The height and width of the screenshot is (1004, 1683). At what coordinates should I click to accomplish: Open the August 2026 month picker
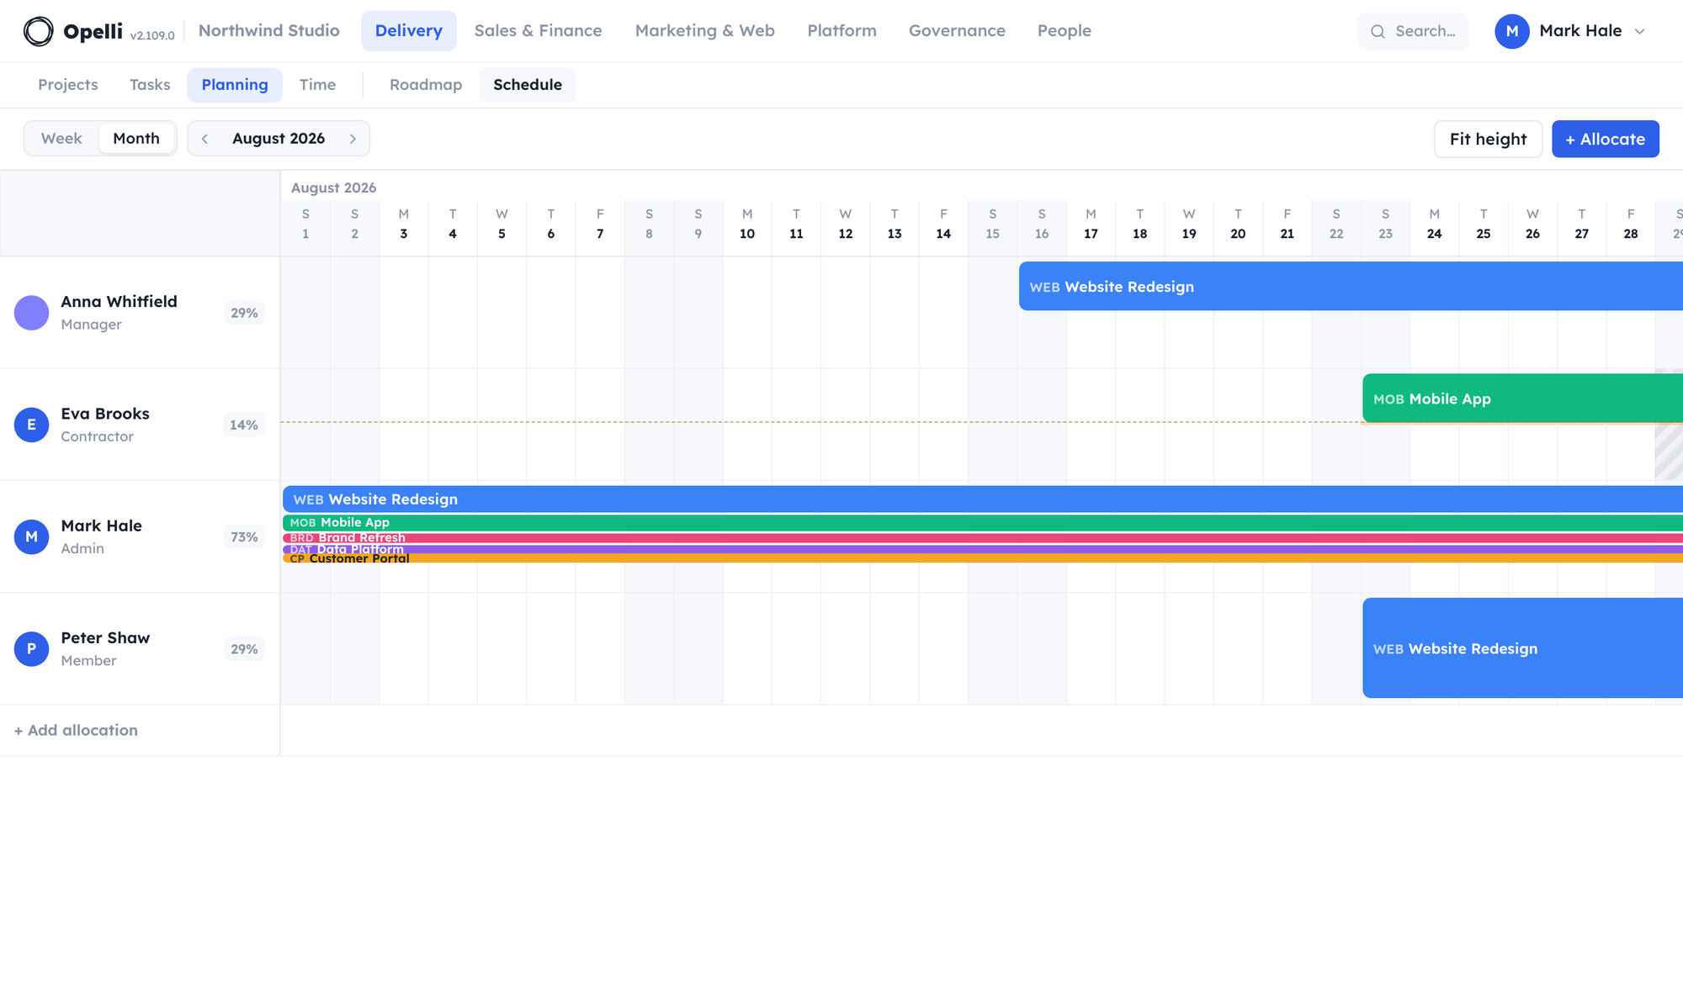[x=279, y=139]
